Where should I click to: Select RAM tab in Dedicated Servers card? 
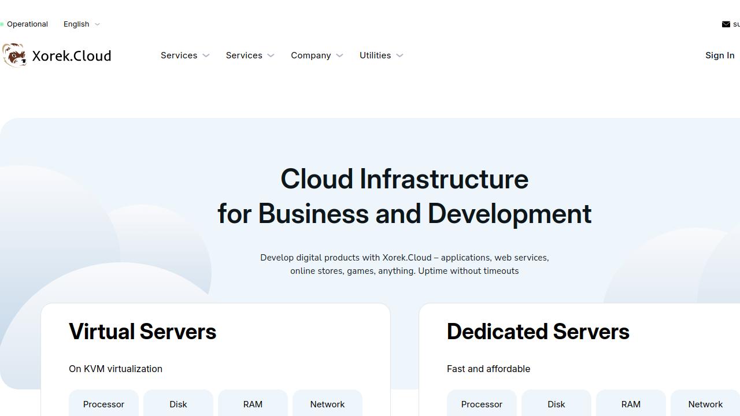631,403
